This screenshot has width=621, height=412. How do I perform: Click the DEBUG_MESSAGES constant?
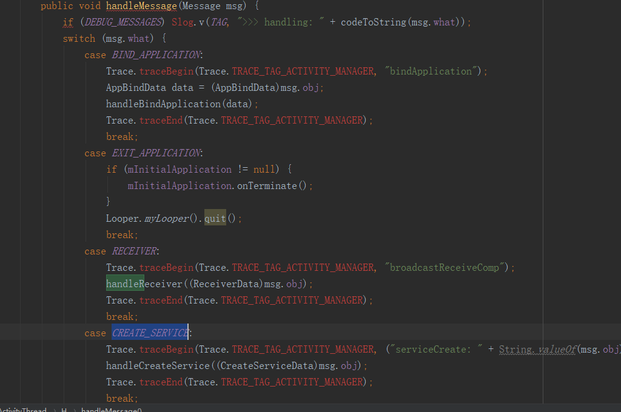[x=123, y=22]
